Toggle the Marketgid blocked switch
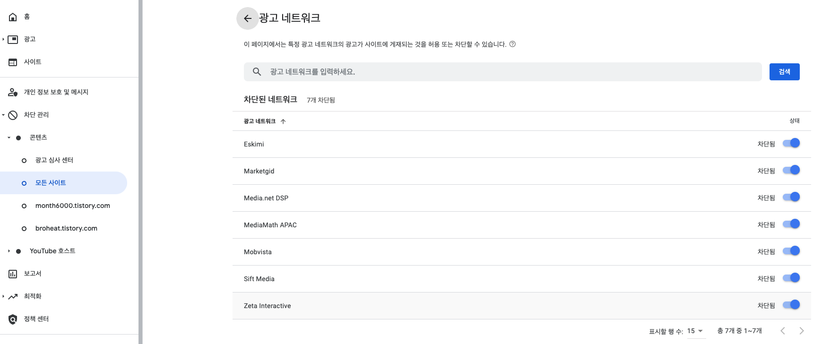 point(791,170)
